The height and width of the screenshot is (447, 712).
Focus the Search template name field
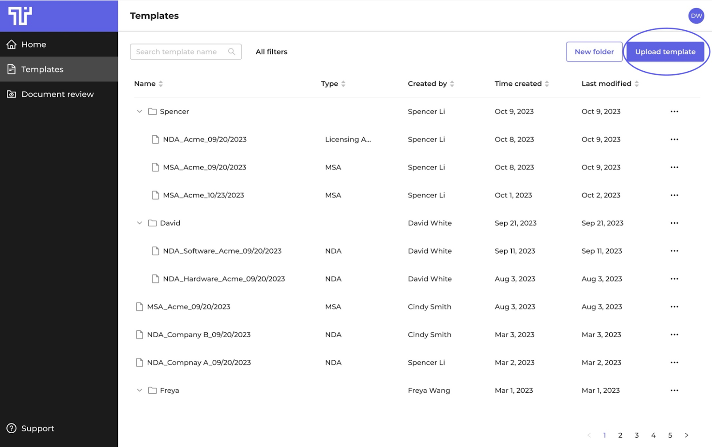tap(186, 52)
